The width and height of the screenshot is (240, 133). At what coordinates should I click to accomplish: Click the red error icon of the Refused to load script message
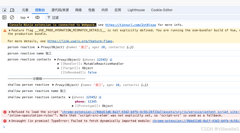point(5,112)
